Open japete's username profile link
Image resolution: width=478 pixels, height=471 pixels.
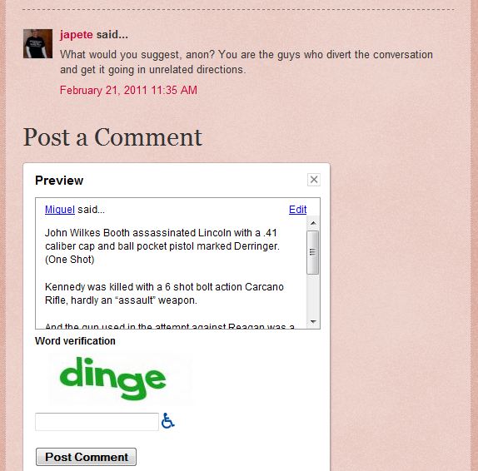(x=77, y=35)
